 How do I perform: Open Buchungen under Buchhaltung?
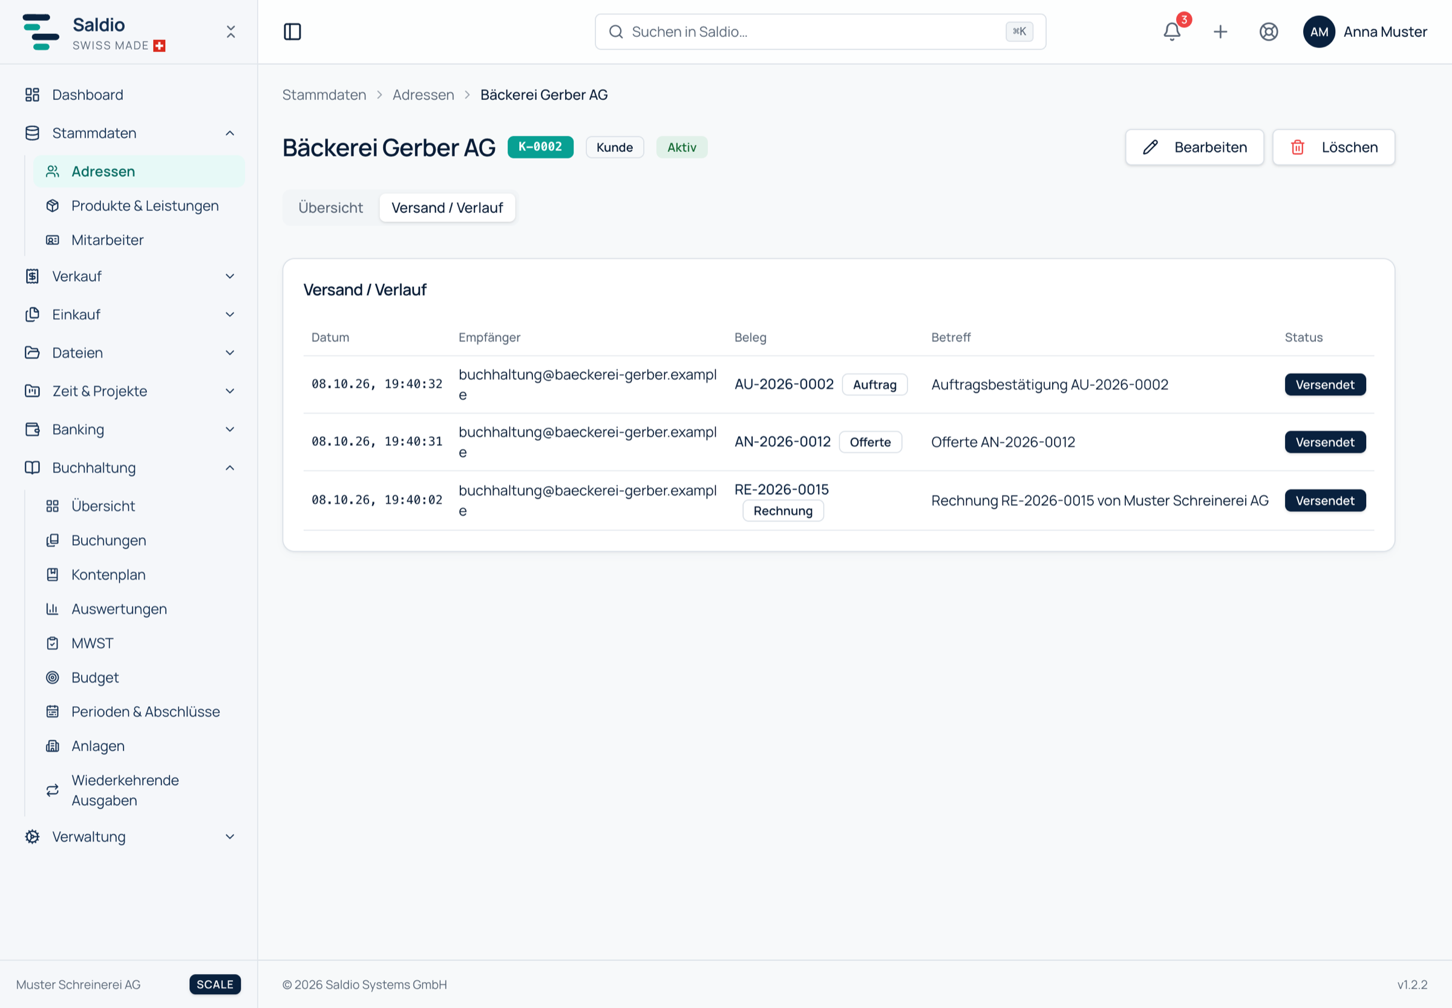coord(139,541)
